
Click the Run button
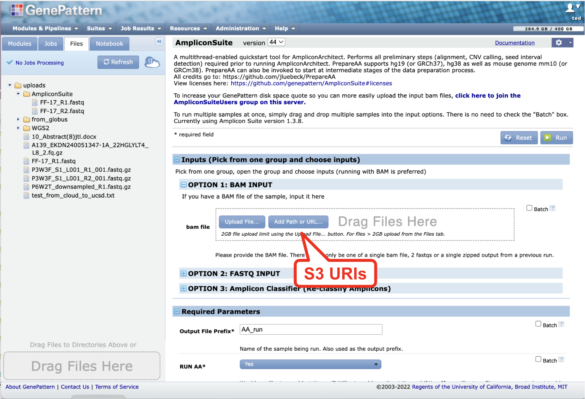click(556, 138)
